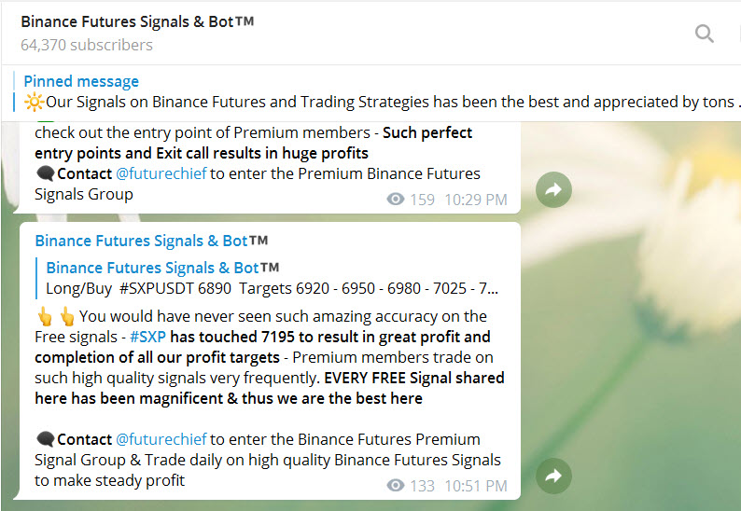741x511 pixels.
Task: Click the 64,370 subscribers count
Action: (x=87, y=45)
